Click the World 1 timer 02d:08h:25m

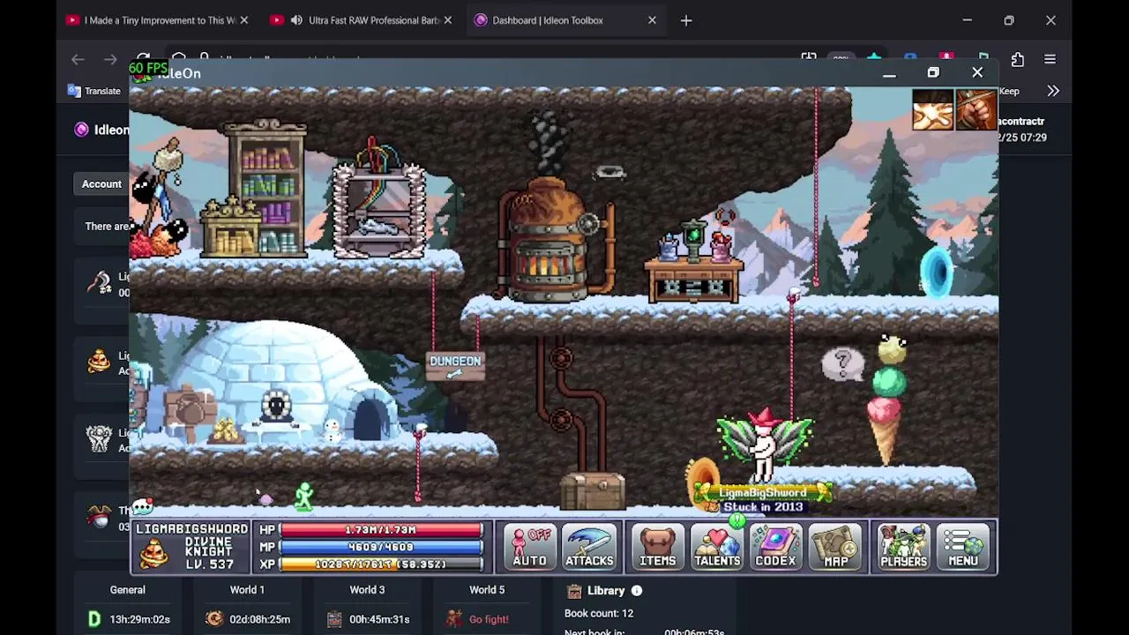[x=258, y=619]
